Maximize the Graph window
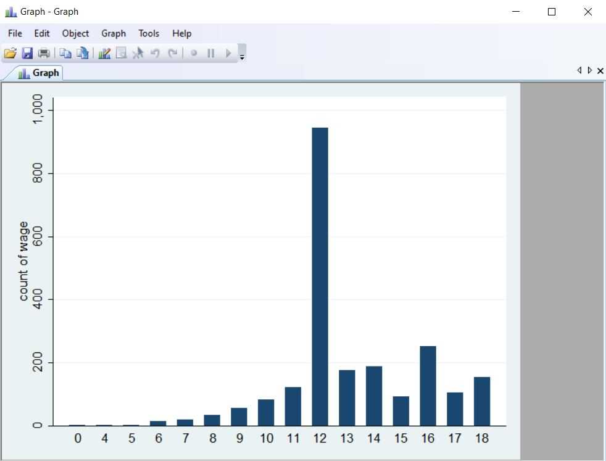The height and width of the screenshot is (461, 606). [552, 12]
